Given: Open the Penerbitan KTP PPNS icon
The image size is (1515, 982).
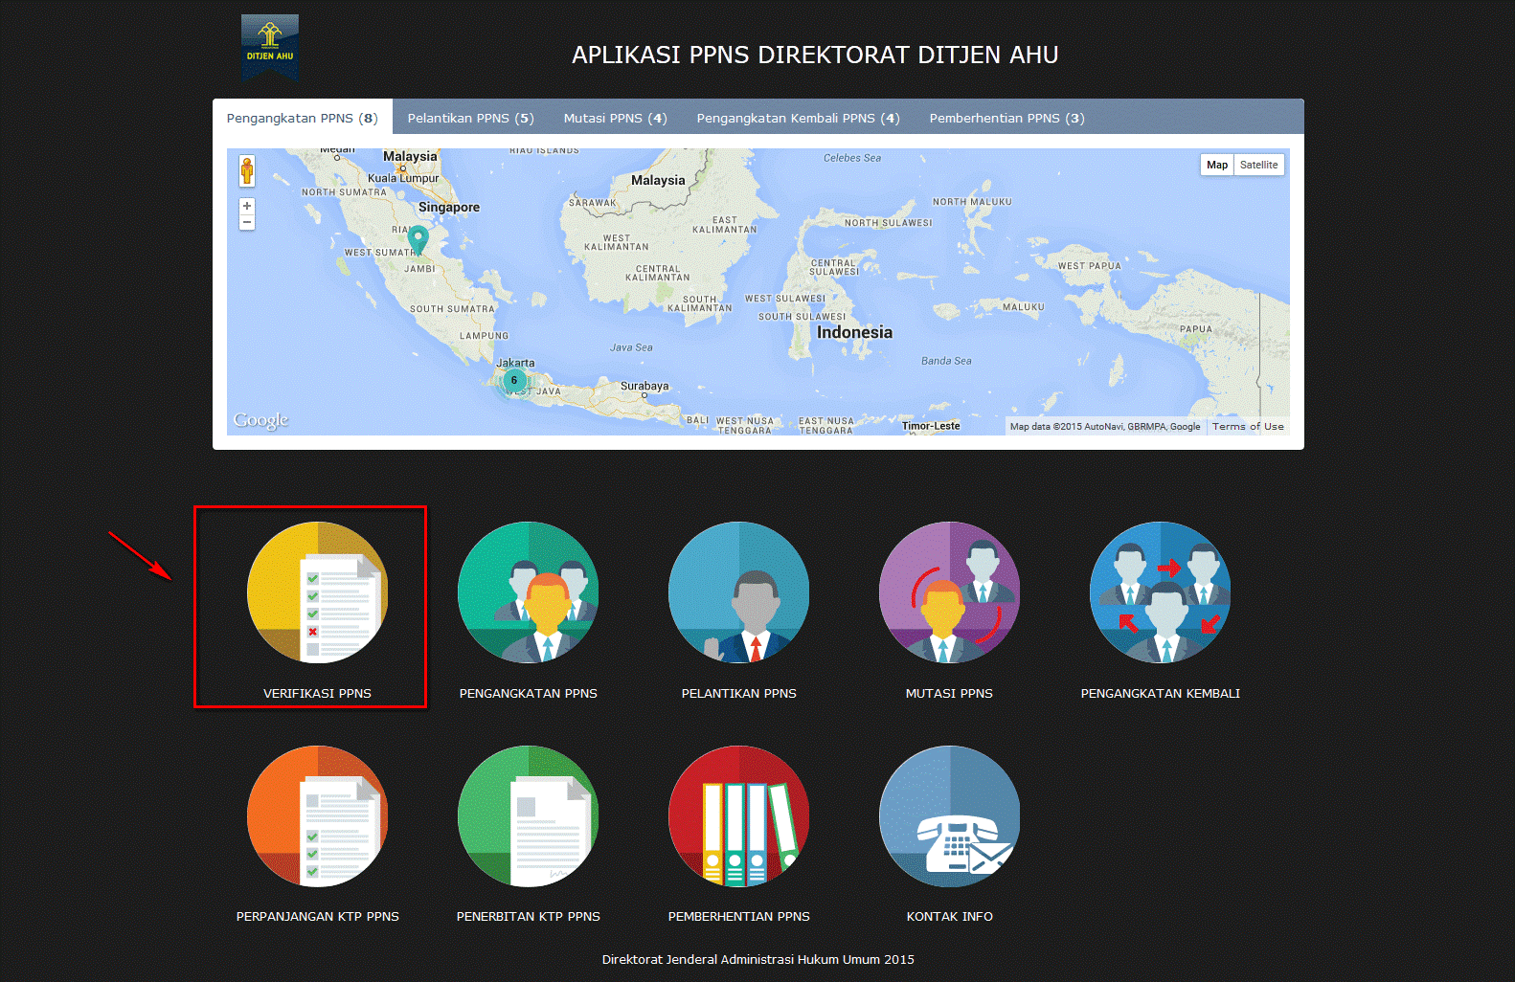Looking at the screenshot, I should coord(528,816).
